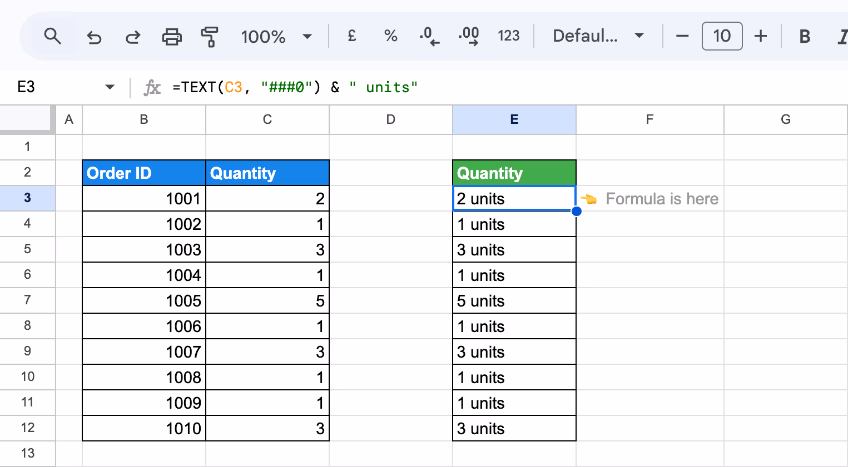Image resolution: width=848 pixels, height=467 pixels.
Task: Select column A header
Action: point(69,119)
